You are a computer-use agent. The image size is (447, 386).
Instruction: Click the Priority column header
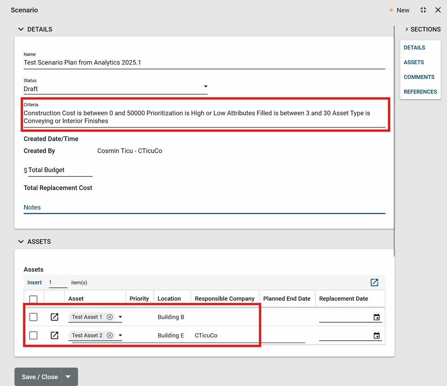(x=139, y=299)
